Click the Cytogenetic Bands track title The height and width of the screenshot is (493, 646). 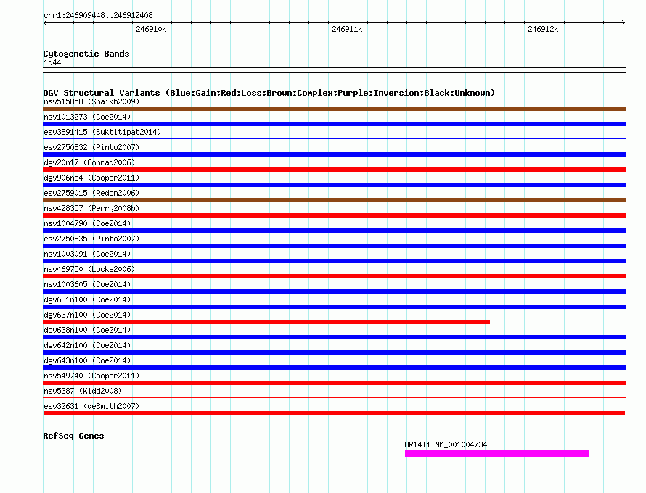(86, 54)
